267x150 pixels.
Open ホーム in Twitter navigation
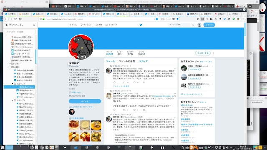(x=73, y=25)
